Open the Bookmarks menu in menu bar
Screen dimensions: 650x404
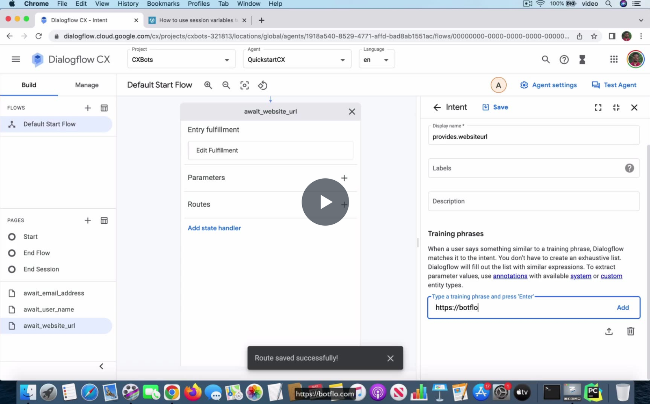pyautogui.click(x=163, y=4)
